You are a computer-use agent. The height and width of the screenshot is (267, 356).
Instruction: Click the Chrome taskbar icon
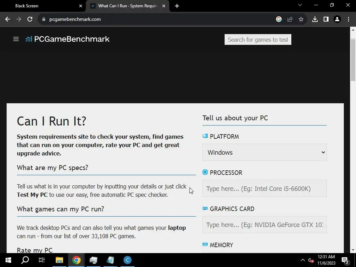(76, 260)
